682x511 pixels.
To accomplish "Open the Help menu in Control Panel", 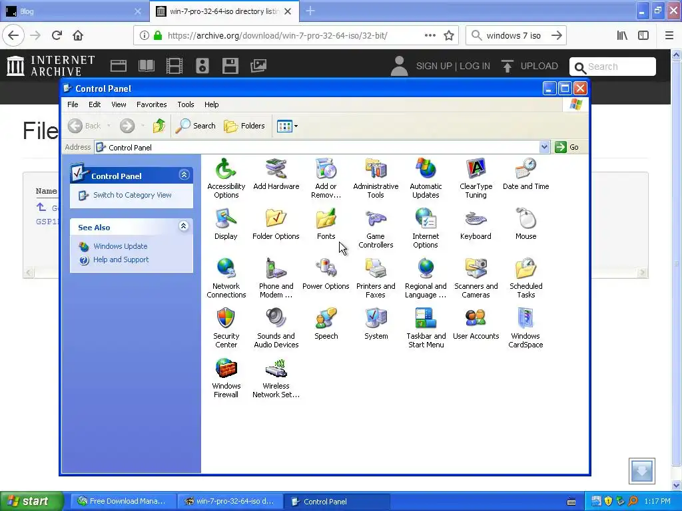I will pyautogui.click(x=211, y=104).
